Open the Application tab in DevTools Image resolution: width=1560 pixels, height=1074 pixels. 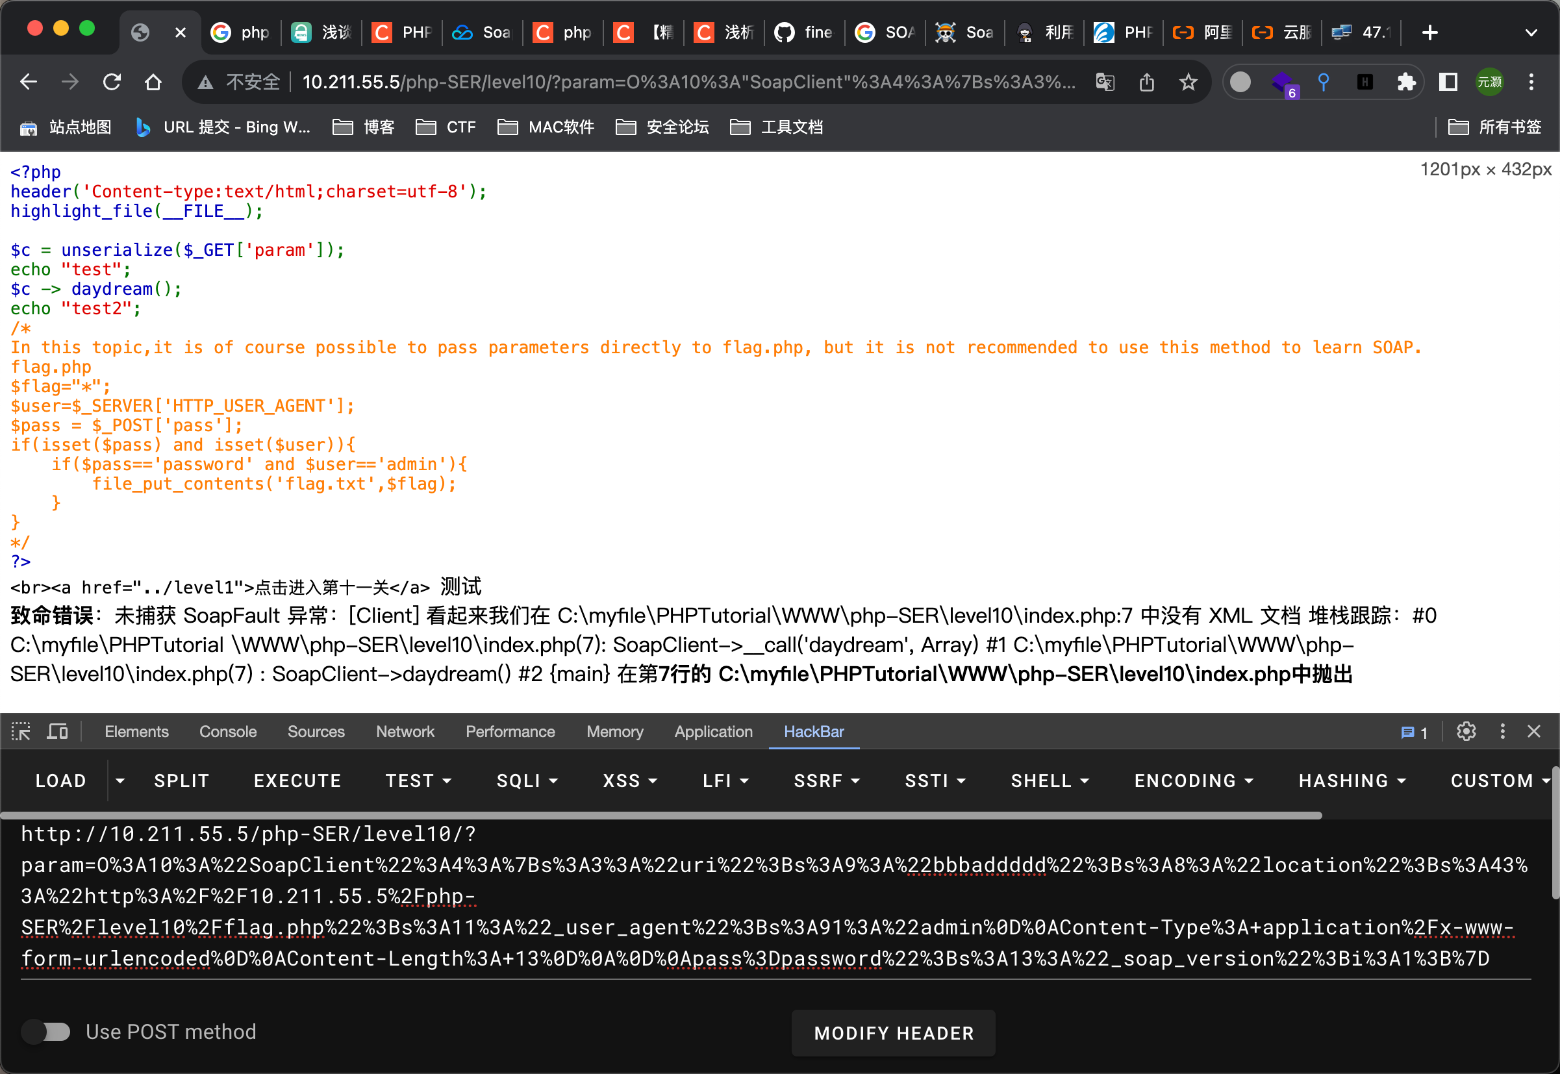click(713, 732)
